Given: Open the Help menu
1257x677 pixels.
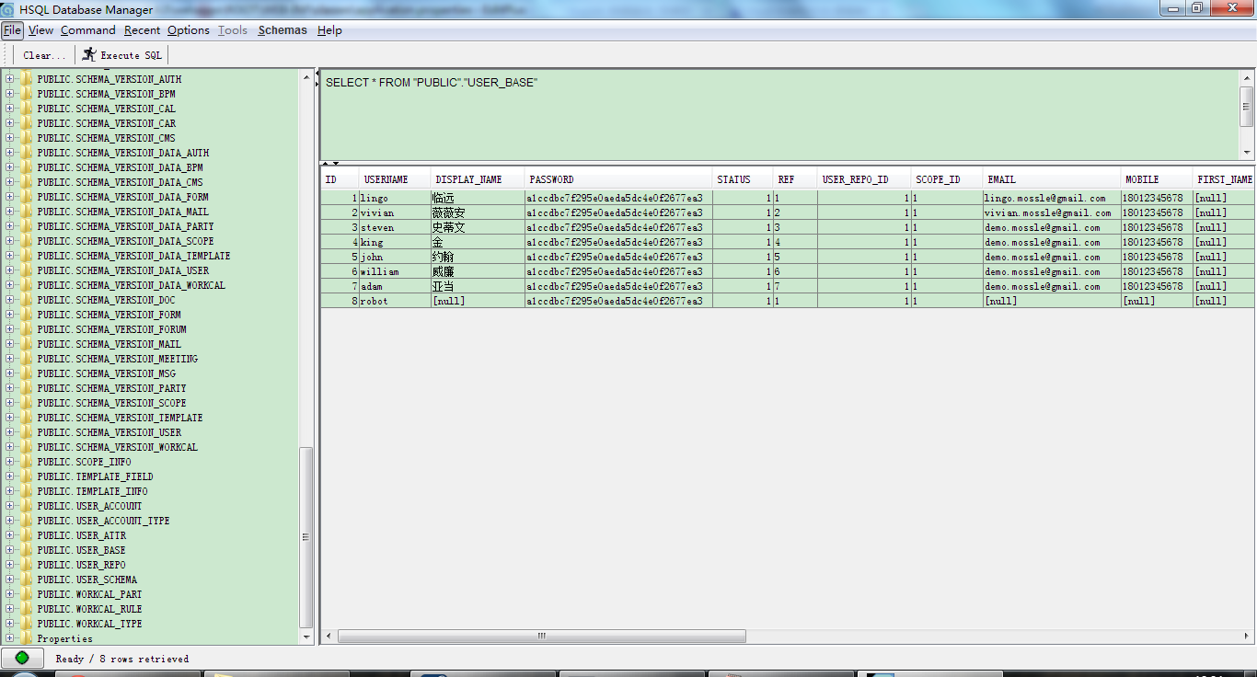Looking at the screenshot, I should tap(329, 30).
